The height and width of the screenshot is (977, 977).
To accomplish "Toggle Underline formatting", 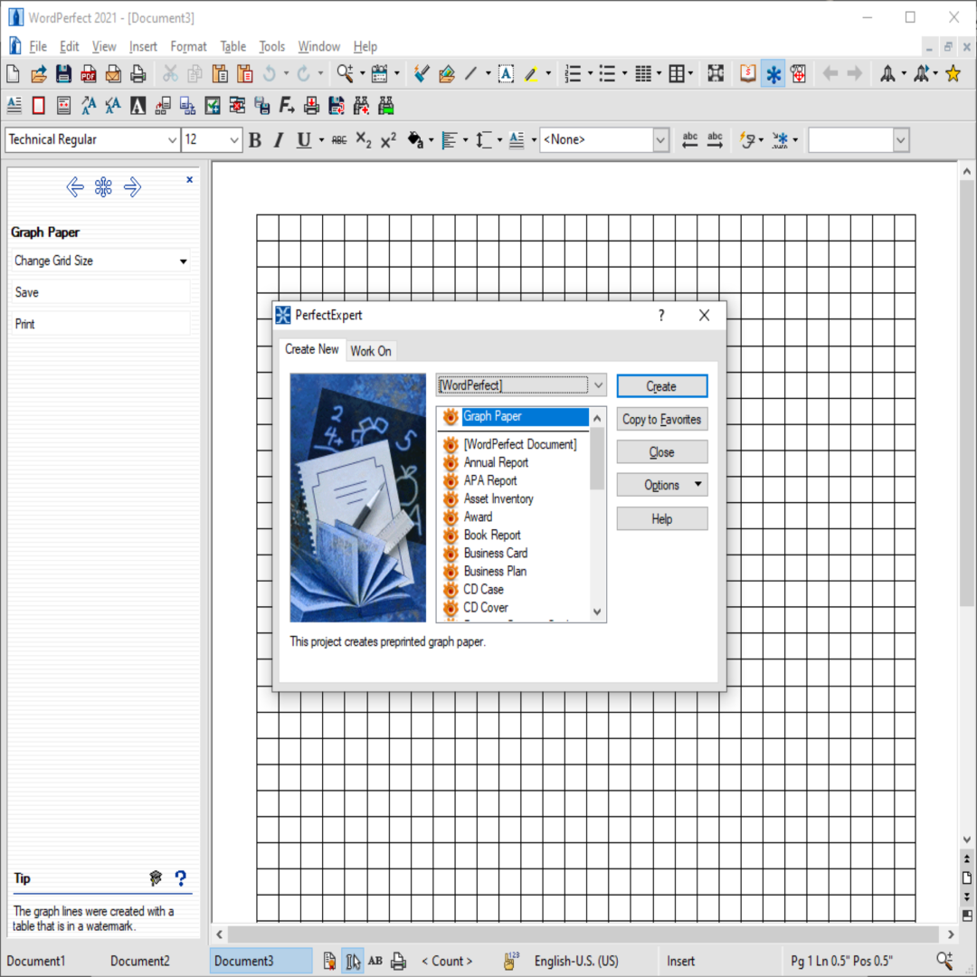I will pos(303,140).
